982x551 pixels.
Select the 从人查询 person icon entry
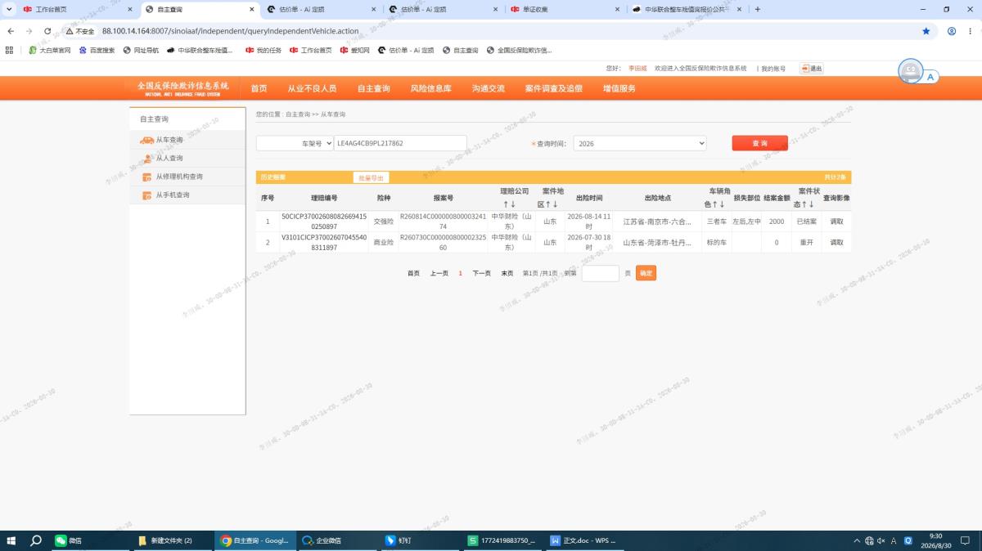tap(147, 159)
